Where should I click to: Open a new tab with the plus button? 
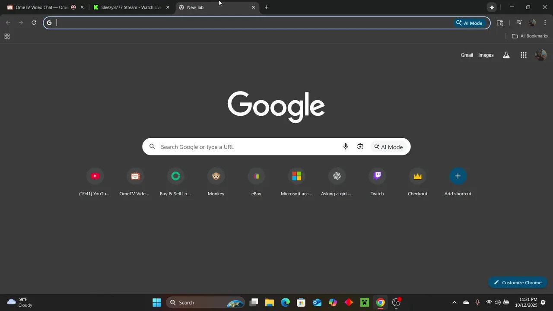[267, 7]
